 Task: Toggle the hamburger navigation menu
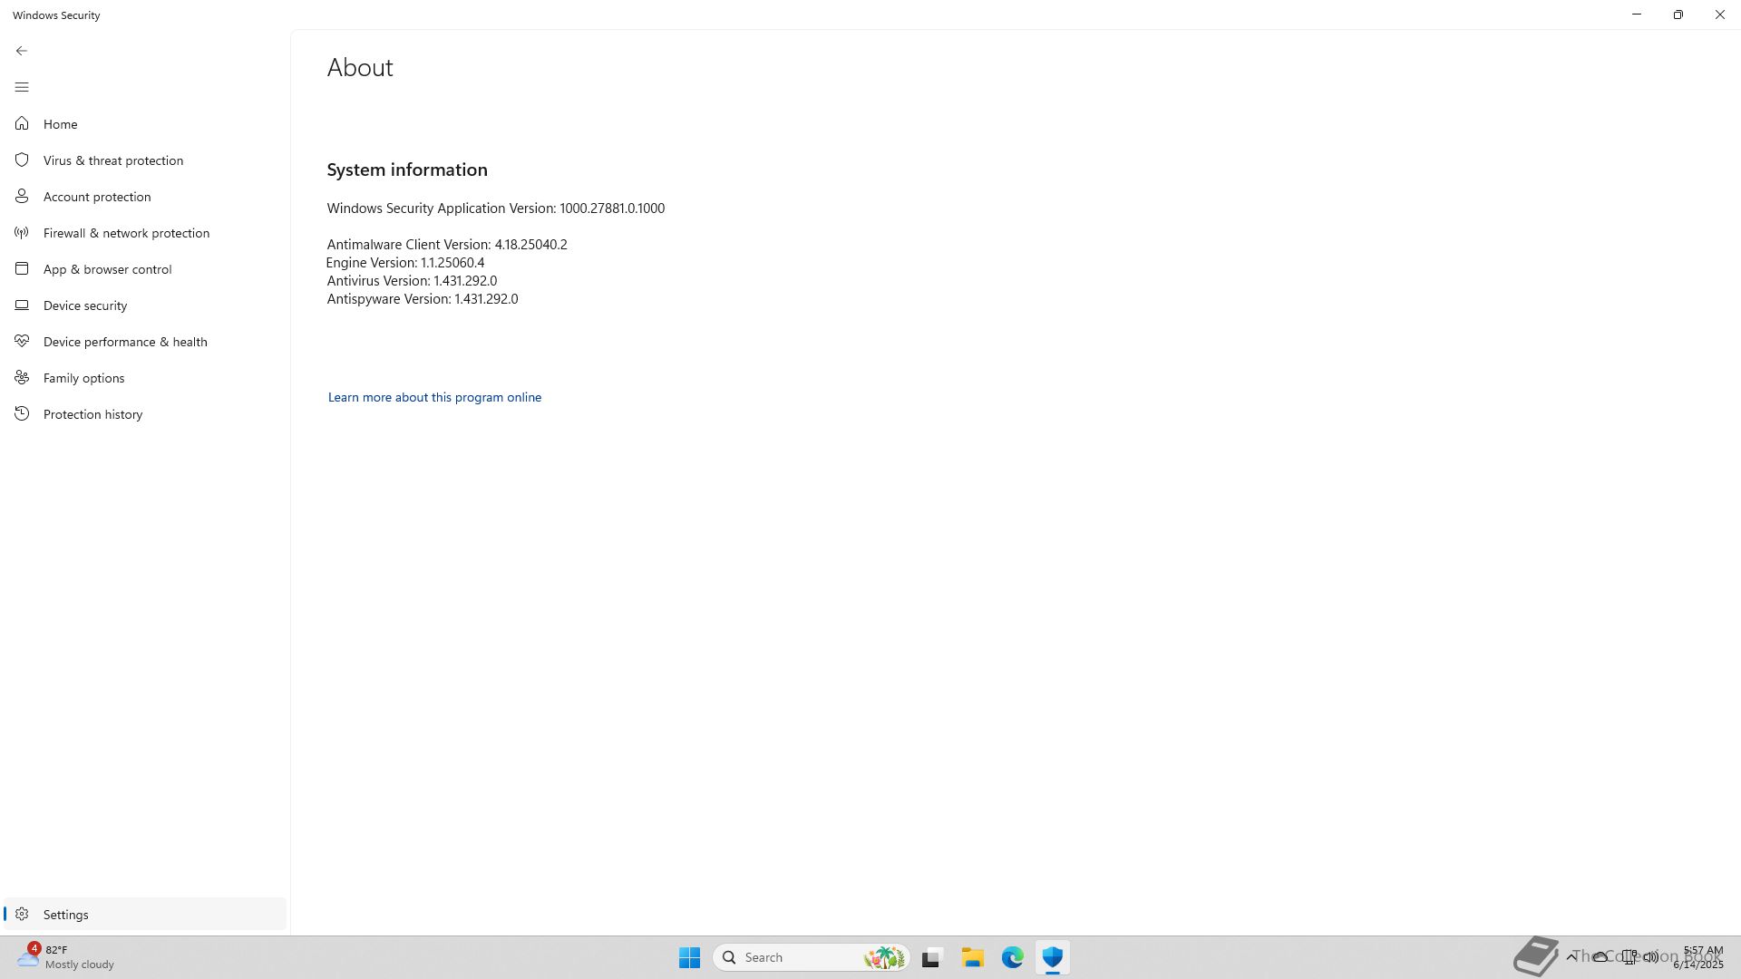click(22, 87)
